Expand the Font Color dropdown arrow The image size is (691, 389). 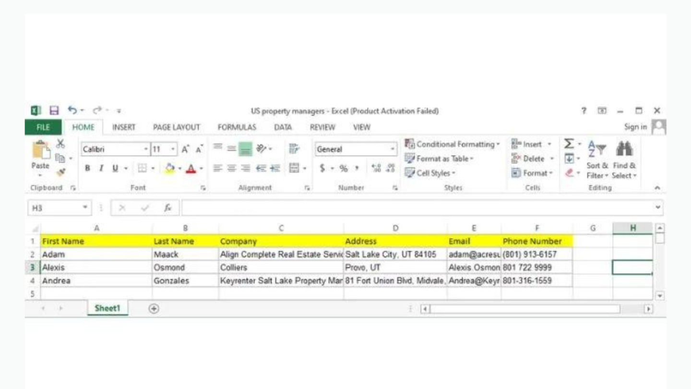click(x=201, y=169)
